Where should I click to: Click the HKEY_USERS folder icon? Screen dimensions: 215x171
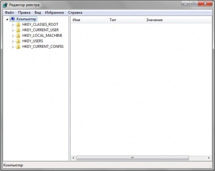pos(18,41)
